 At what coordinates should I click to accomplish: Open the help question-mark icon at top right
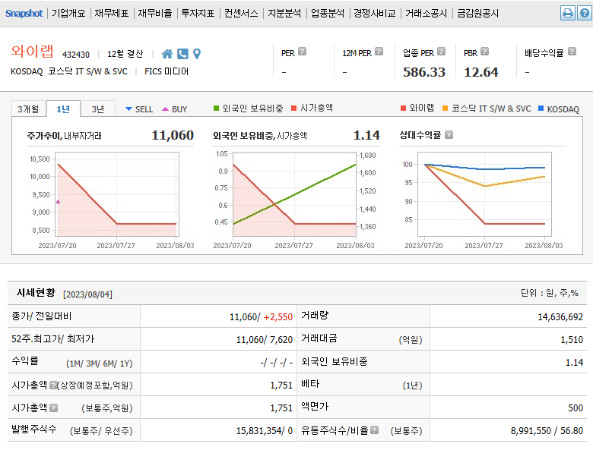pyautogui.click(x=585, y=13)
